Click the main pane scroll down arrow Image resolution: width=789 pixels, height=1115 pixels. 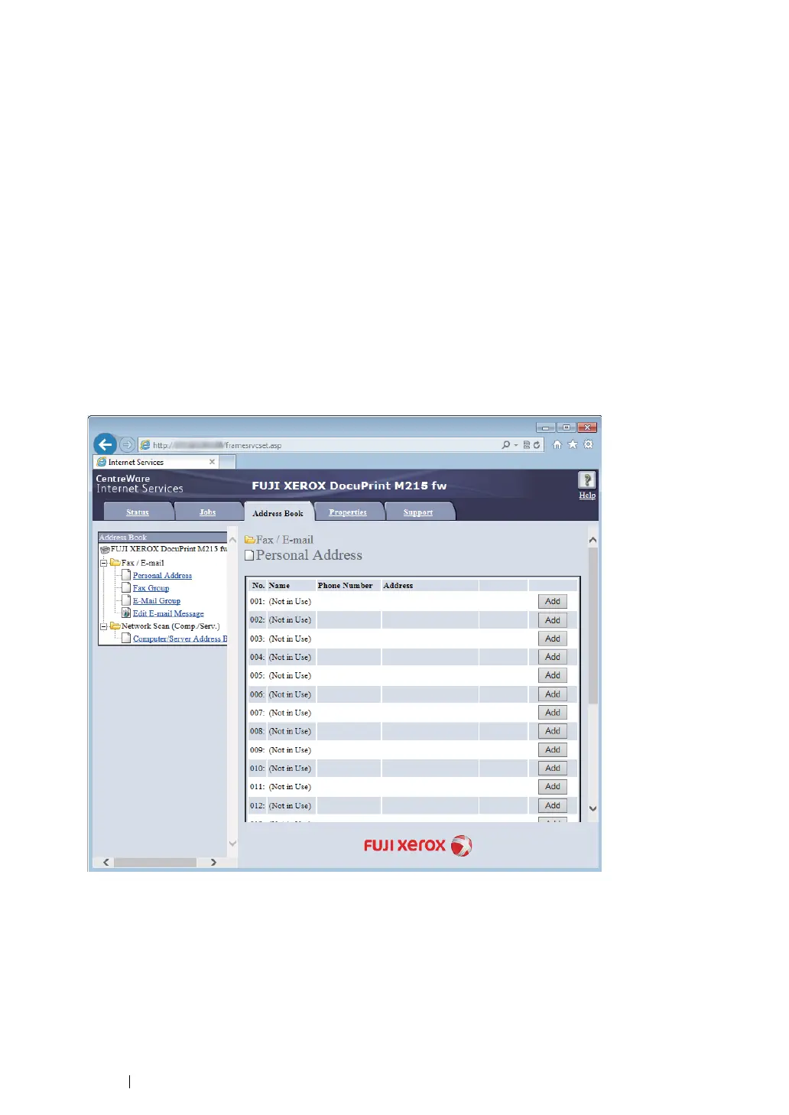[x=593, y=808]
